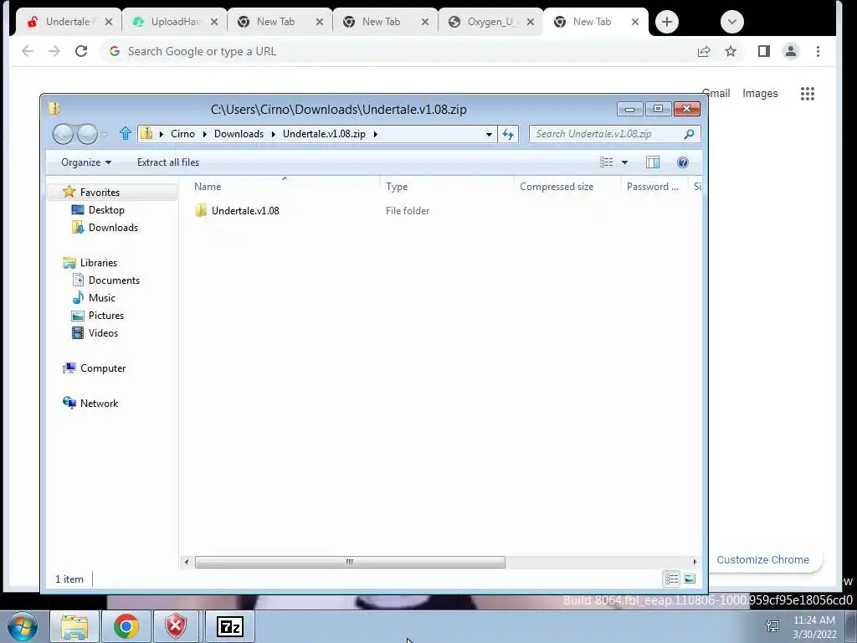Click Chrome's back arrow
The height and width of the screenshot is (643, 857).
click(28, 51)
